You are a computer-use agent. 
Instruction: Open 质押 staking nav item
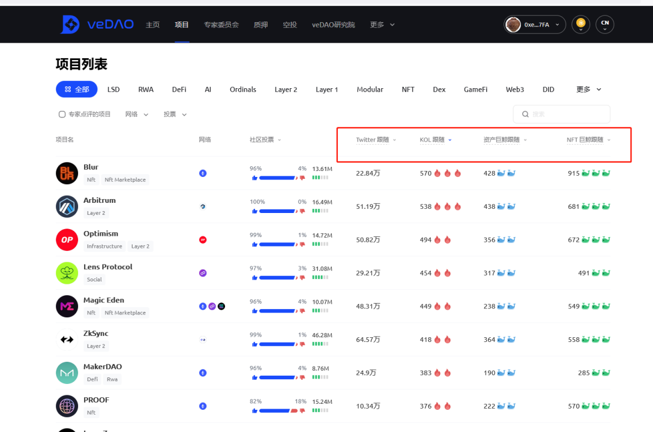tap(260, 25)
